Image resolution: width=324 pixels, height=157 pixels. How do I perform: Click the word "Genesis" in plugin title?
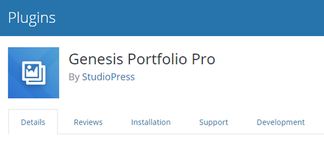click(x=96, y=59)
